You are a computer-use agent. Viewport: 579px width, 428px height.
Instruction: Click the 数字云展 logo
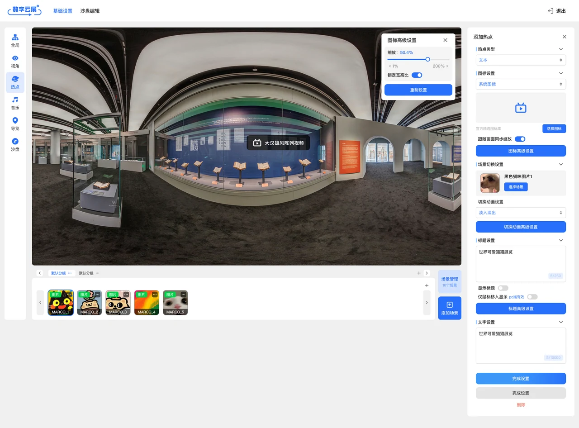click(x=24, y=10)
